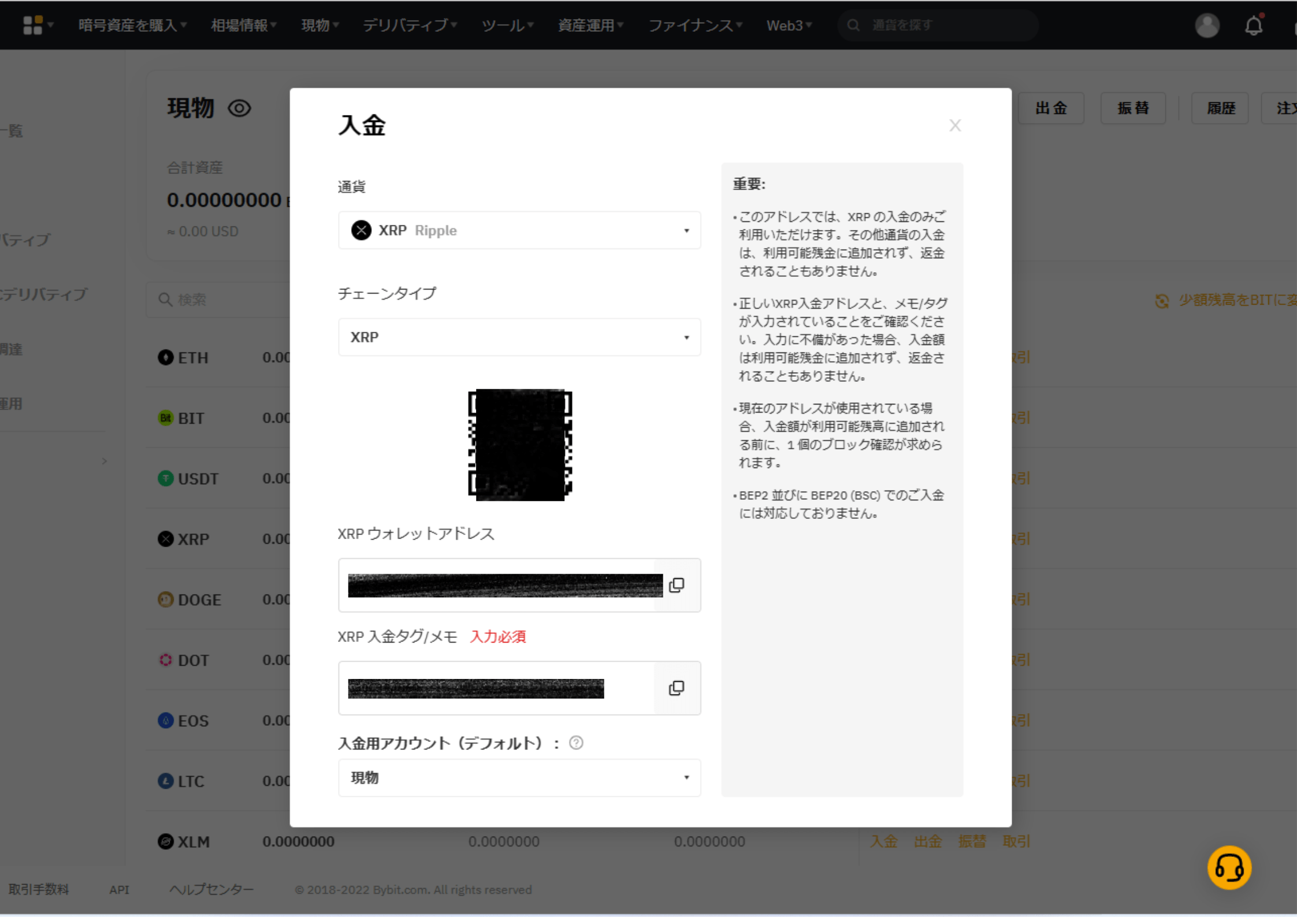The height and width of the screenshot is (917, 1297).
Task: Close the 入金 deposit dialog
Action: pos(955,125)
